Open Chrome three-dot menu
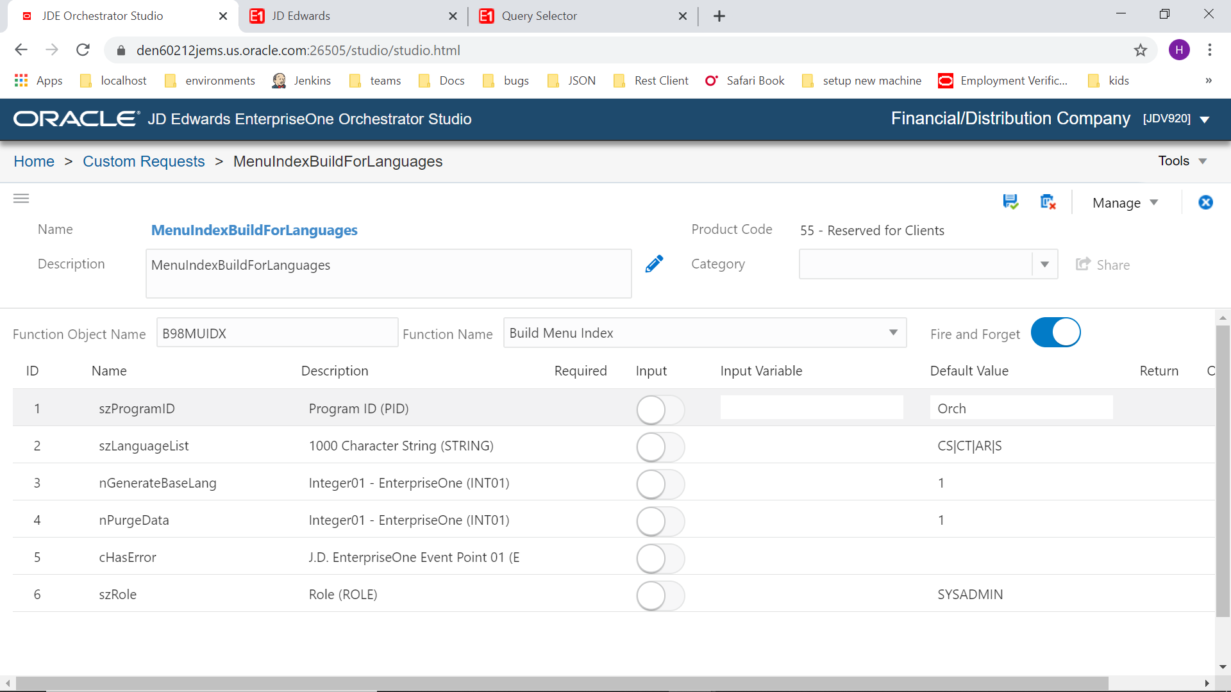 coord(1210,50)
